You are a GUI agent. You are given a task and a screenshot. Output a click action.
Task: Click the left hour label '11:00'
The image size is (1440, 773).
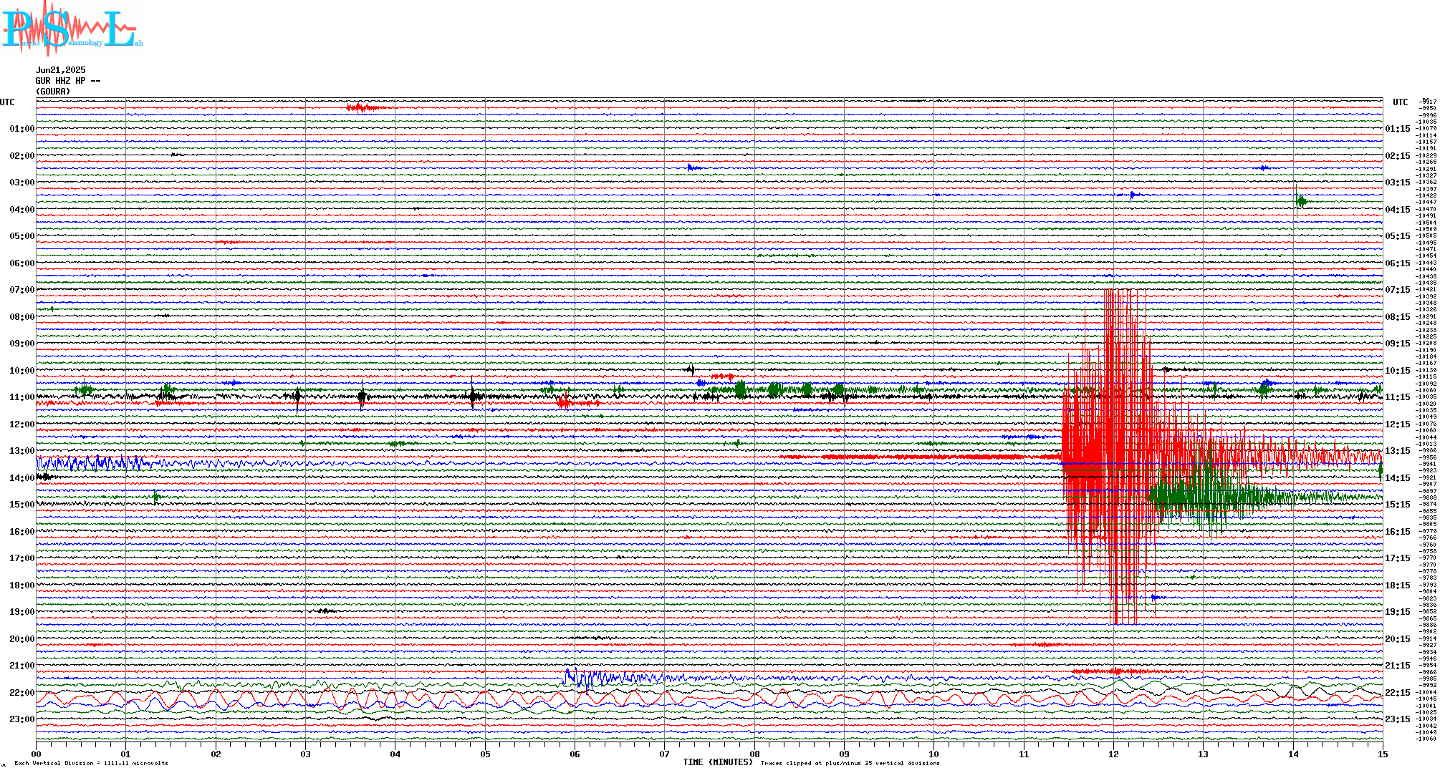[x=22, y=397]
